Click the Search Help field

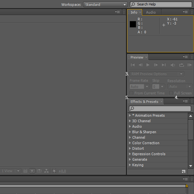click(161, 5)
